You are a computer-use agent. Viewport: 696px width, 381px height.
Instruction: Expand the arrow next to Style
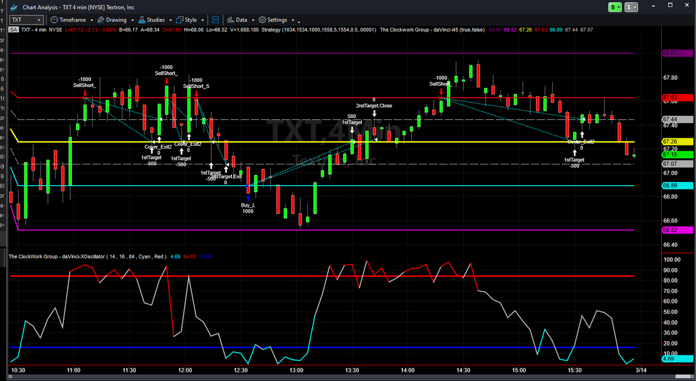pyautogui.click(x=202, y=20)
